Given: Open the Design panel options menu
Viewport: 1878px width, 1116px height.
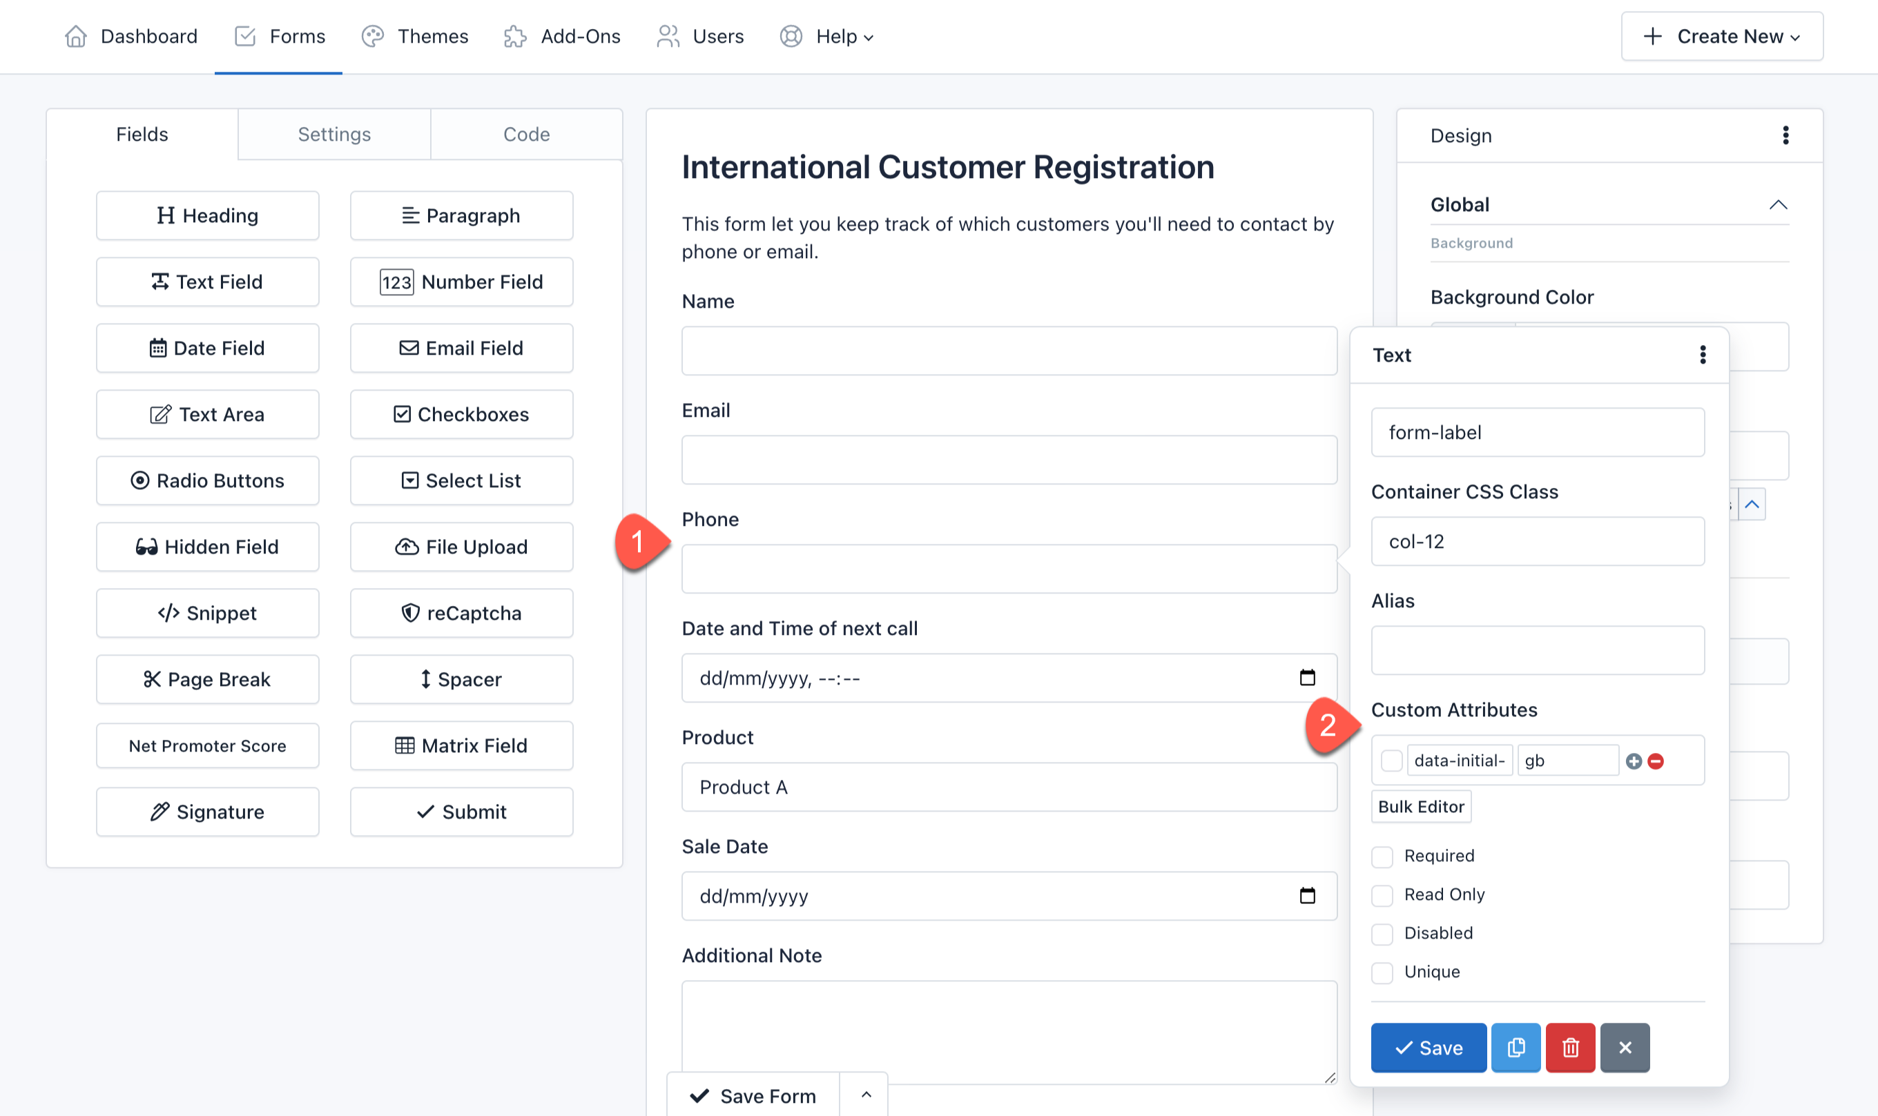Looking at the screenshot, I should (1785, 135).
